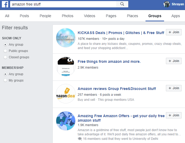The width and height of the screenshot is (185, 143).
Task: Select the Public groups filter
Action: coord(5,51)
